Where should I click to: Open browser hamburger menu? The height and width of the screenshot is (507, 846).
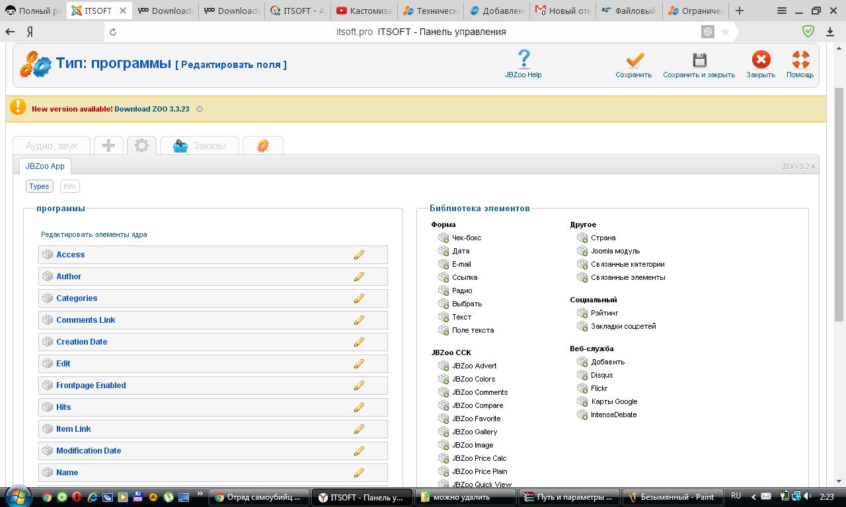[782, 11]
